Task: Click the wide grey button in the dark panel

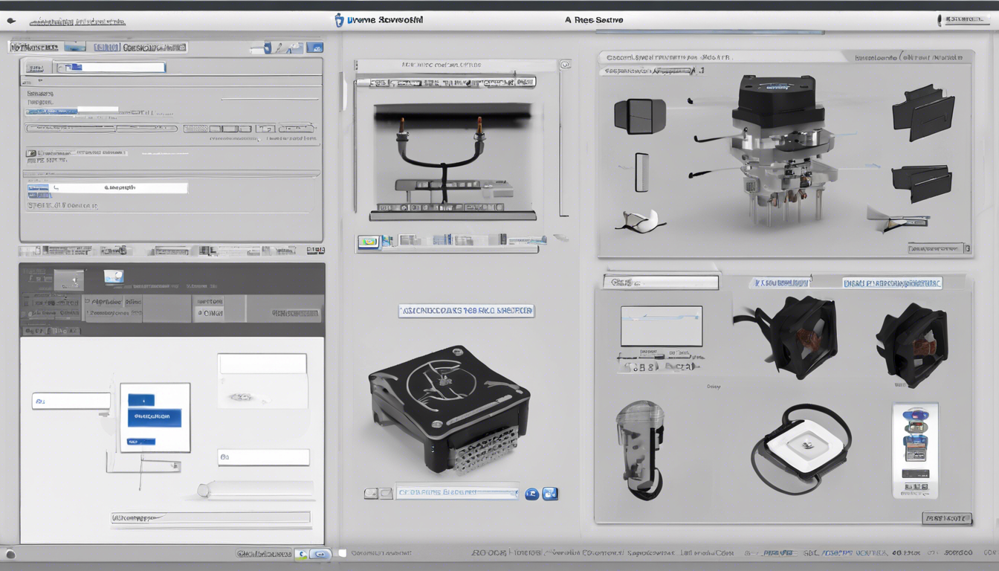Action: [295, 313]
